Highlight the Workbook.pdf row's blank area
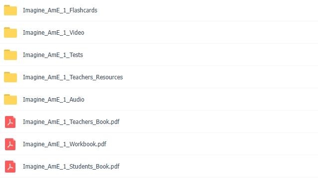Screen dimensions: 318x179 point(211,144)
